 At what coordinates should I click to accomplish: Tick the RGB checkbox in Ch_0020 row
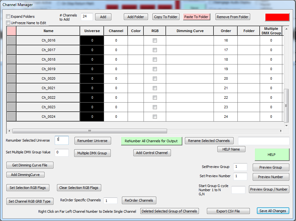click(x=155, y=79)
